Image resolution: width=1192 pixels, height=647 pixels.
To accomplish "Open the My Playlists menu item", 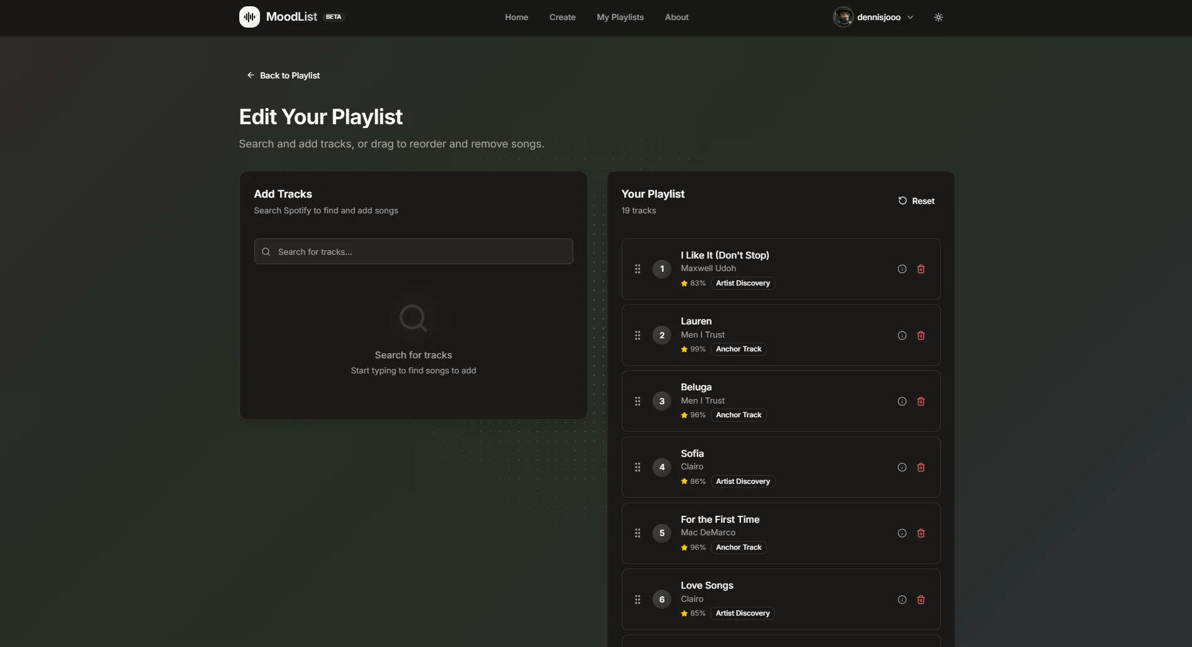I will (x=619, y=17).
